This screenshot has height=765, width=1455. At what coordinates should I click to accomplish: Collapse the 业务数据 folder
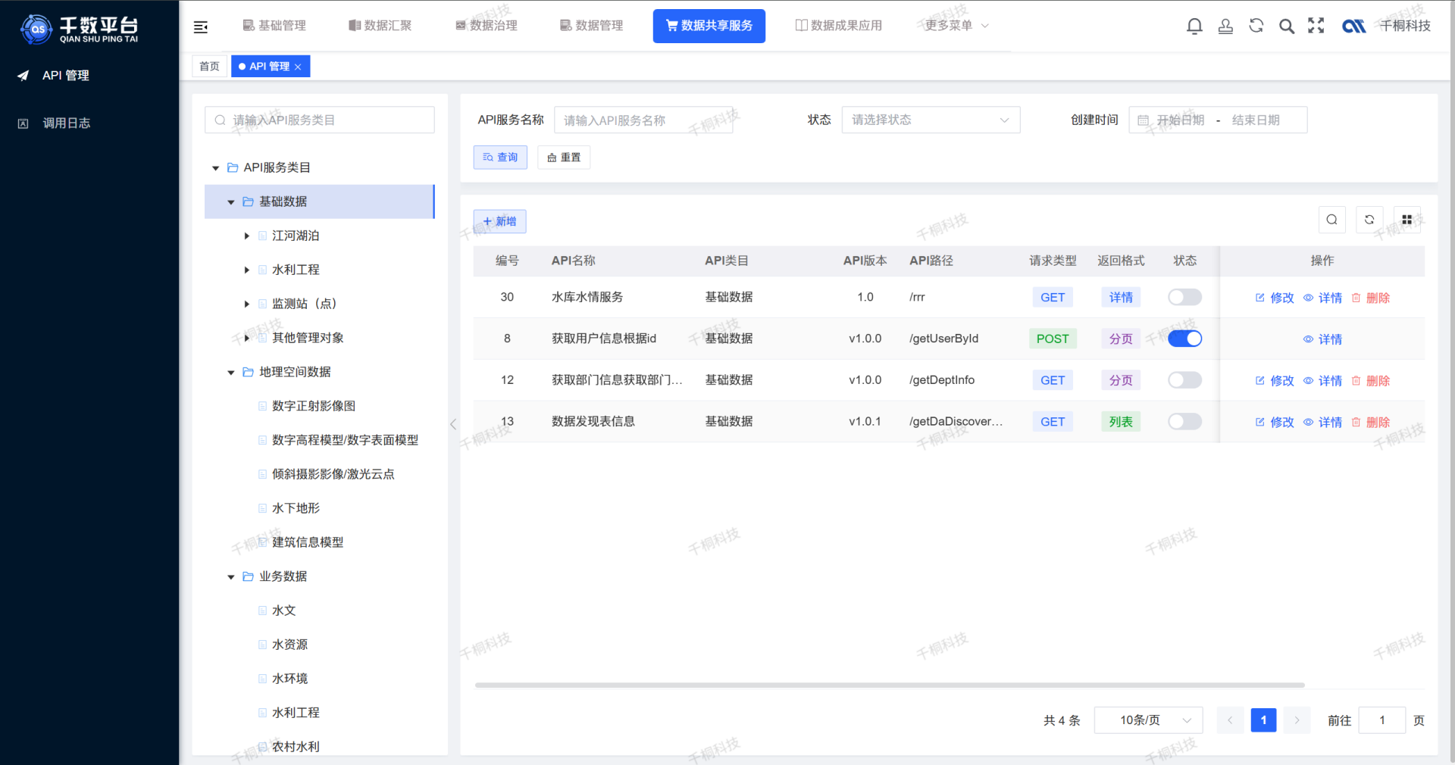tap(231, 577)
